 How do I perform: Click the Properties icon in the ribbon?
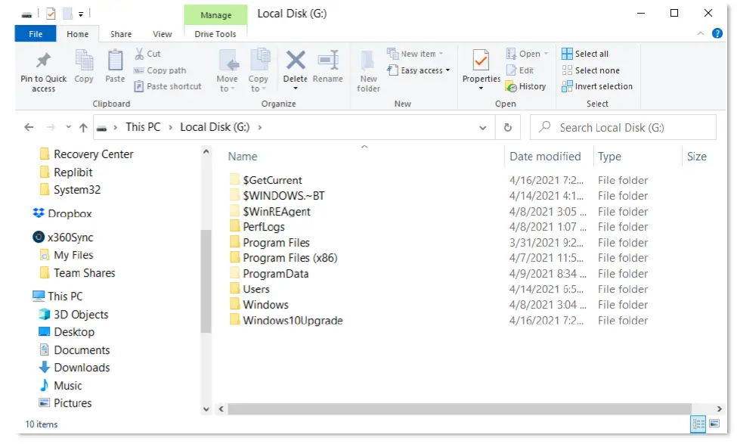click(x=481, y=61)
